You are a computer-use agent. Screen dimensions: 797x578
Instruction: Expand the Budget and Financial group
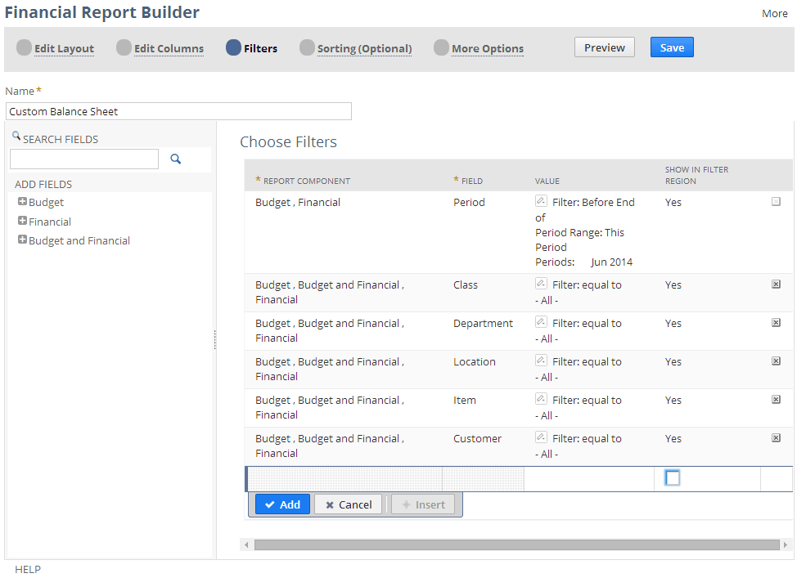tap(22, 240)
